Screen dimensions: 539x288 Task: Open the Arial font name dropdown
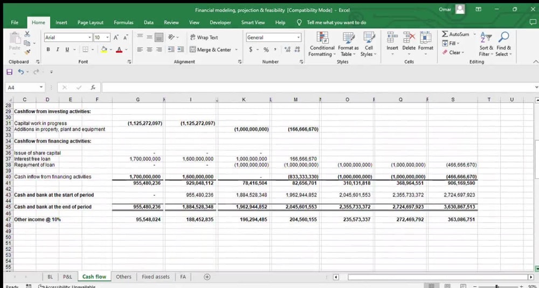[x=90, y=38]
